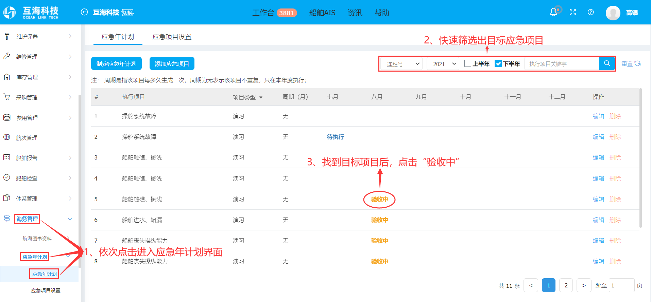Click 验收中 in row 8 船舶丧失操纵能力
Screen dimensions: 651x302
[x=380, y=261]
